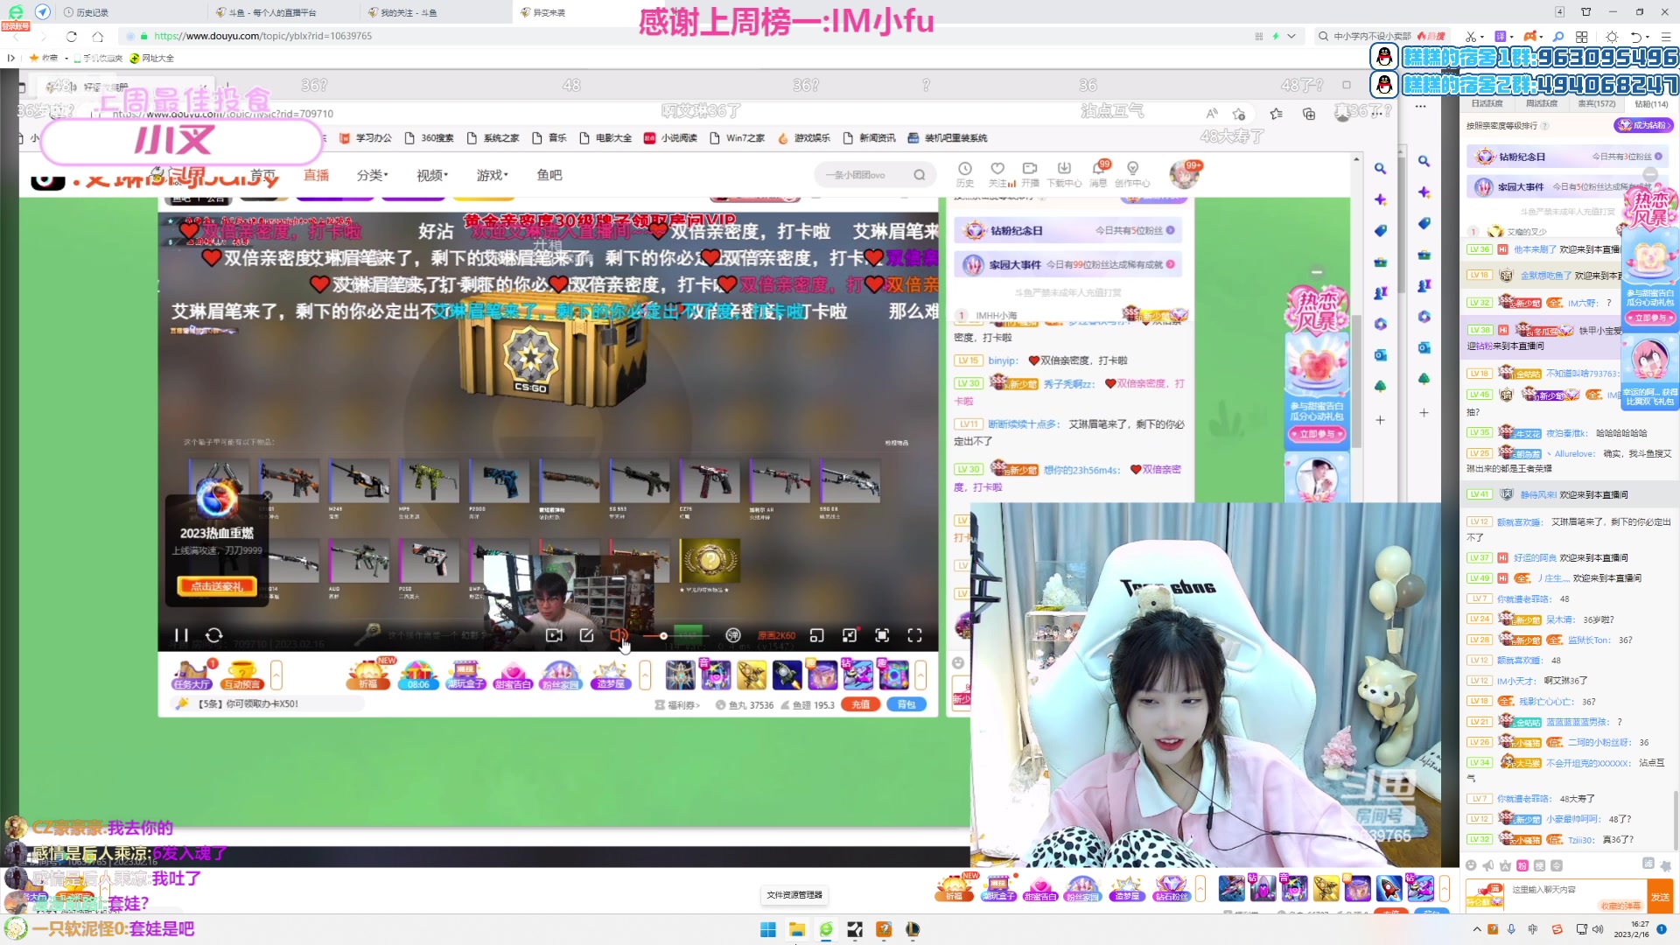This screenshot has height=945, width=1680.
Task: Open chat settings gear above input
Action: (1665, 865)
